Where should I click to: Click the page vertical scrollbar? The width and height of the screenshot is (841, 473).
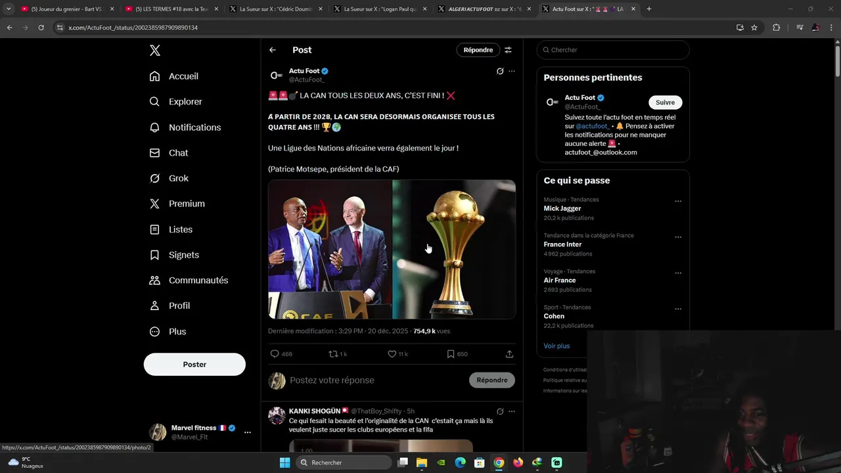pyautogui.click(x=837, y=62)
